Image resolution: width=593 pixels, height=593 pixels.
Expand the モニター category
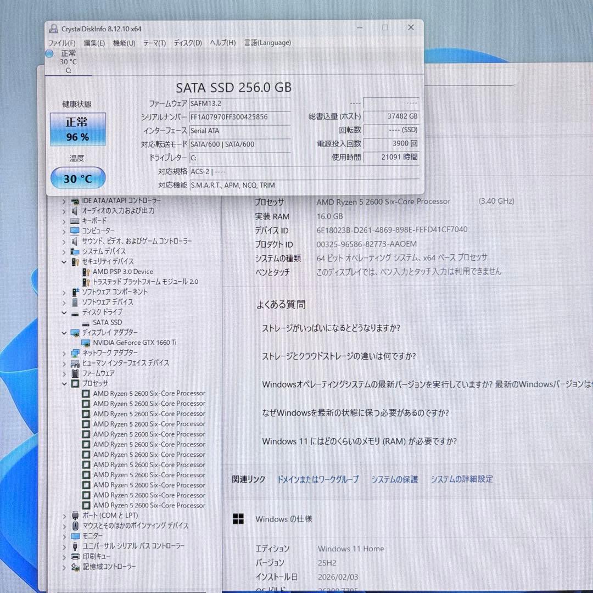tap(64, 536)
